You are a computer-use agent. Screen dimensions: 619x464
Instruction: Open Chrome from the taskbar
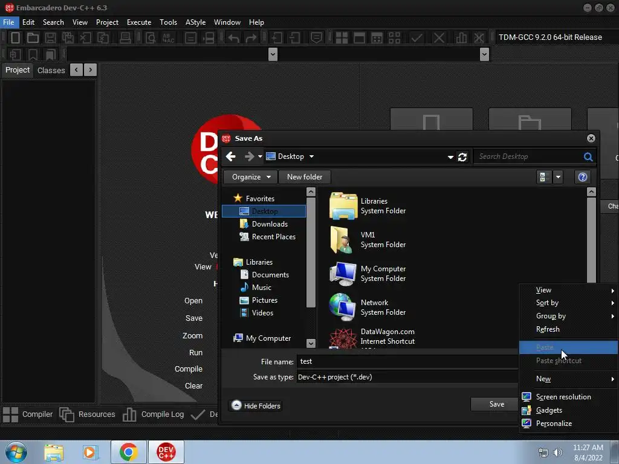(128, 452)
